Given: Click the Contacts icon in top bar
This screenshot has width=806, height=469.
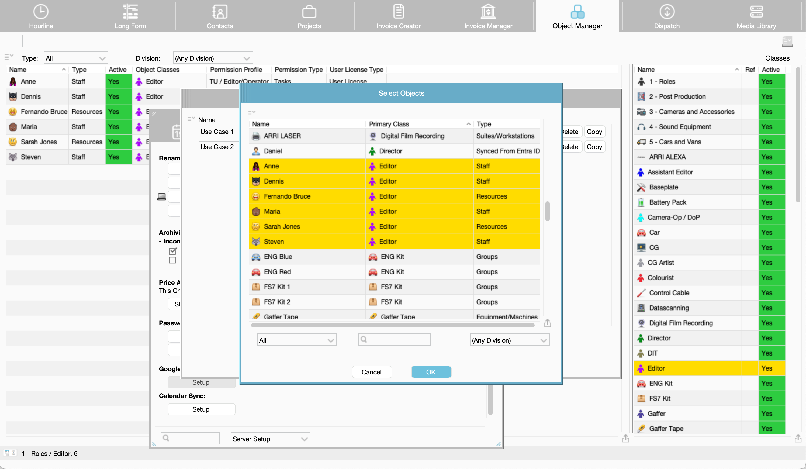Looking at the screenshot, I should (x=220, y=12).
